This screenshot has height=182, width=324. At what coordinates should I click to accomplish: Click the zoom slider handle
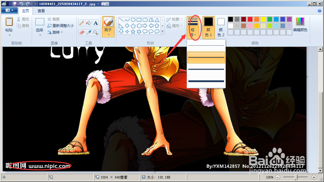pos(296,177)
